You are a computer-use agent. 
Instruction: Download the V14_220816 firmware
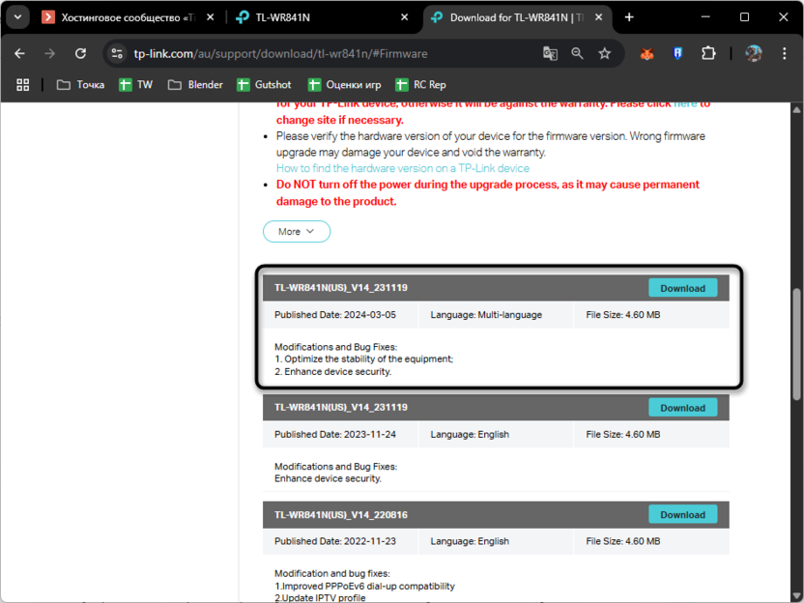click(x=682, y=514)
